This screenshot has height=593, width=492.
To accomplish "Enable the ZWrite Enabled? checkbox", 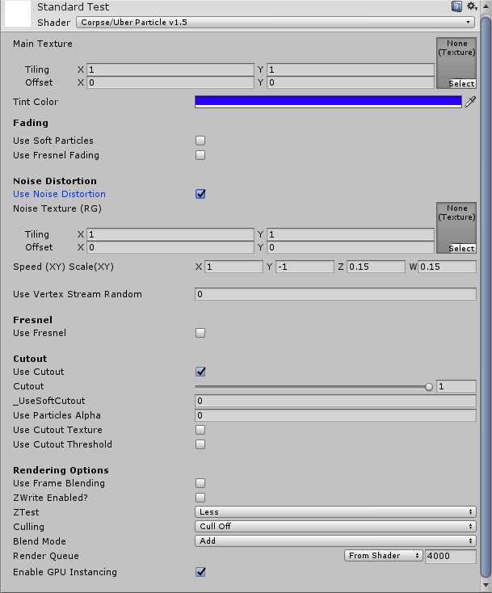I will tap(200, 498).
